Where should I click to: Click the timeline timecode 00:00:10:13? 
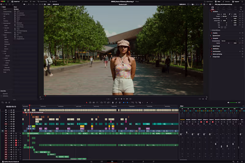pyautogui.click(x=11, y=106)
